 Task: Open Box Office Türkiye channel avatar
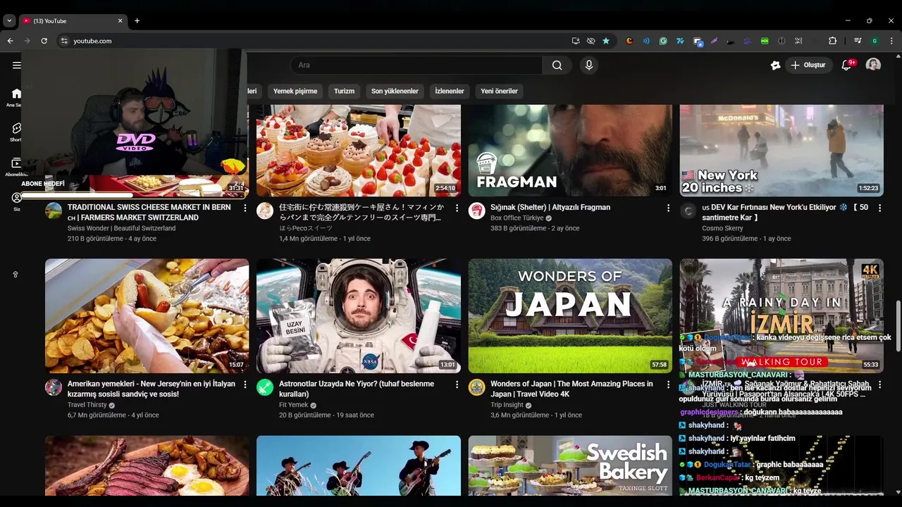point(477,211)
